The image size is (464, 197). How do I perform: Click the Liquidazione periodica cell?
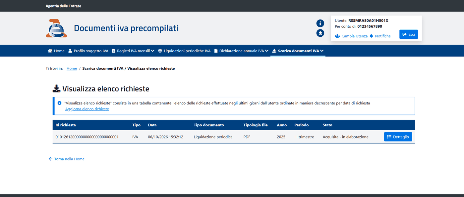pos(213,137)
